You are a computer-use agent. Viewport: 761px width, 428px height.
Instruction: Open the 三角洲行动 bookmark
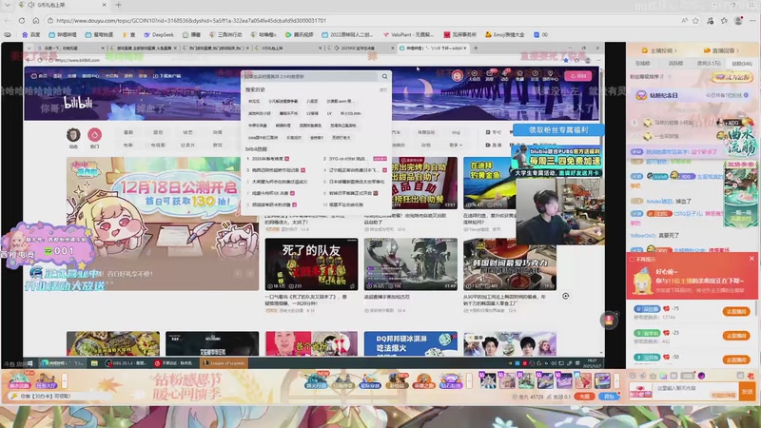click(x=225, y=35)
